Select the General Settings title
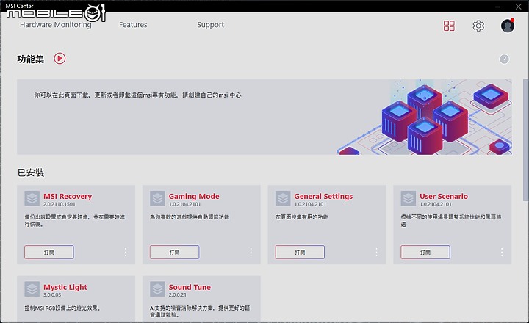529x323 pixels. (x=323, y=196)
